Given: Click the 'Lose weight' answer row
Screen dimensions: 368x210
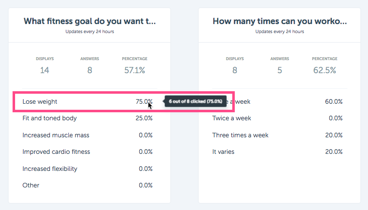Looking at the screenshot, I should click(87, 102).
